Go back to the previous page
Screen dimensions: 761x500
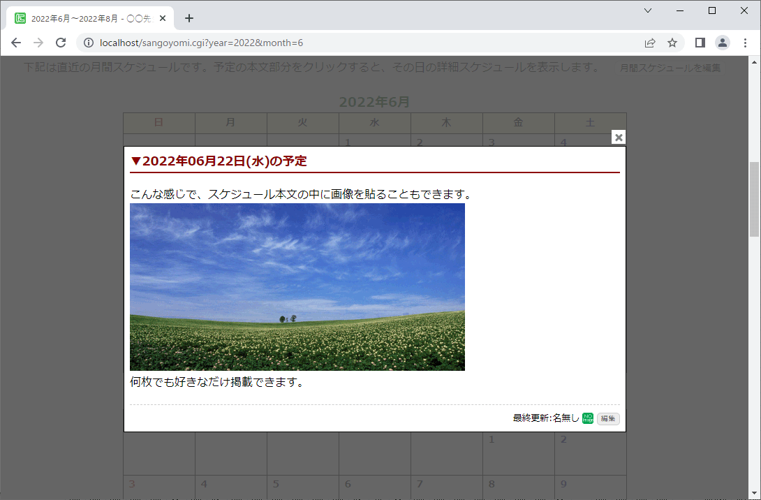point(16,43)
